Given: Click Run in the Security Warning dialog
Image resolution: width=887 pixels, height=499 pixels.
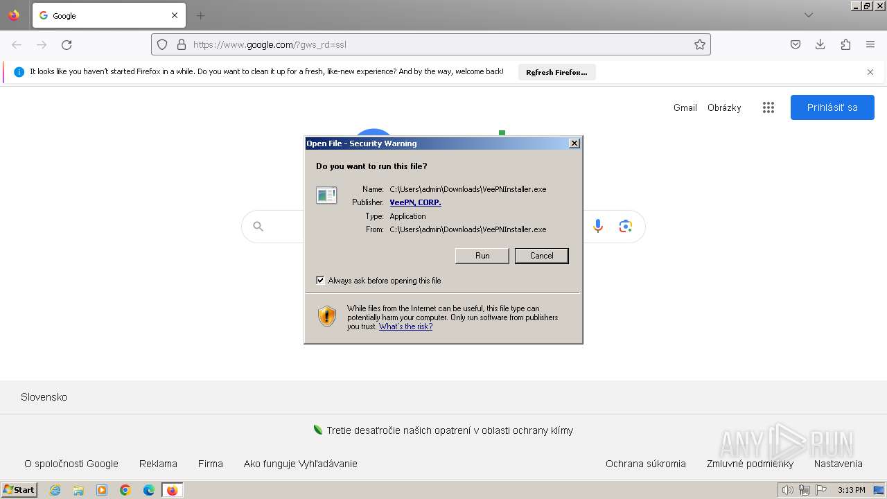Looking at the screenshot, I should [482, 256].
